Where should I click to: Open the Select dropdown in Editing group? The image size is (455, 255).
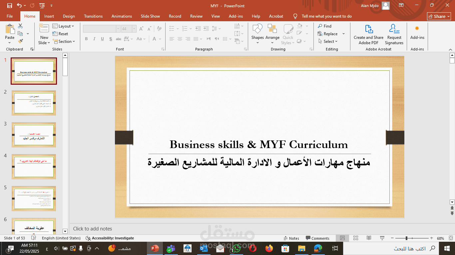pyautogui.click(x=327, y=42)
